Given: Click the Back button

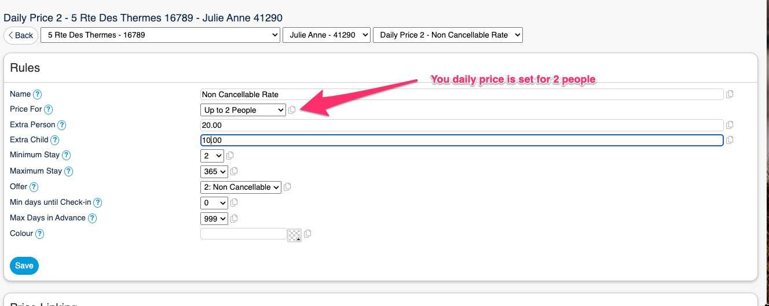Looking at the screenshot, I should pyautogui.click(x=21, y=35).
